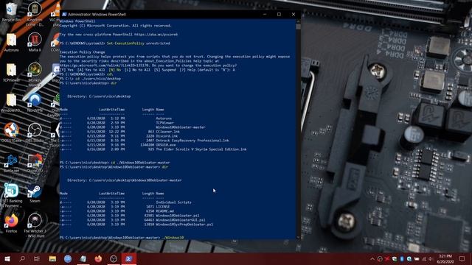The image size is (472, 265).
Task: Launch the OBS Studio desktop shortcut
Action: click(35, 132)
